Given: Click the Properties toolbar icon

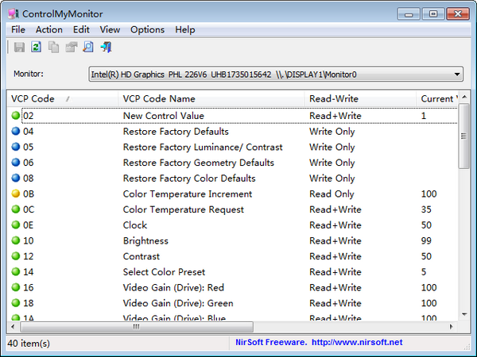Looking at the screenshot, I should pos(71,48).
